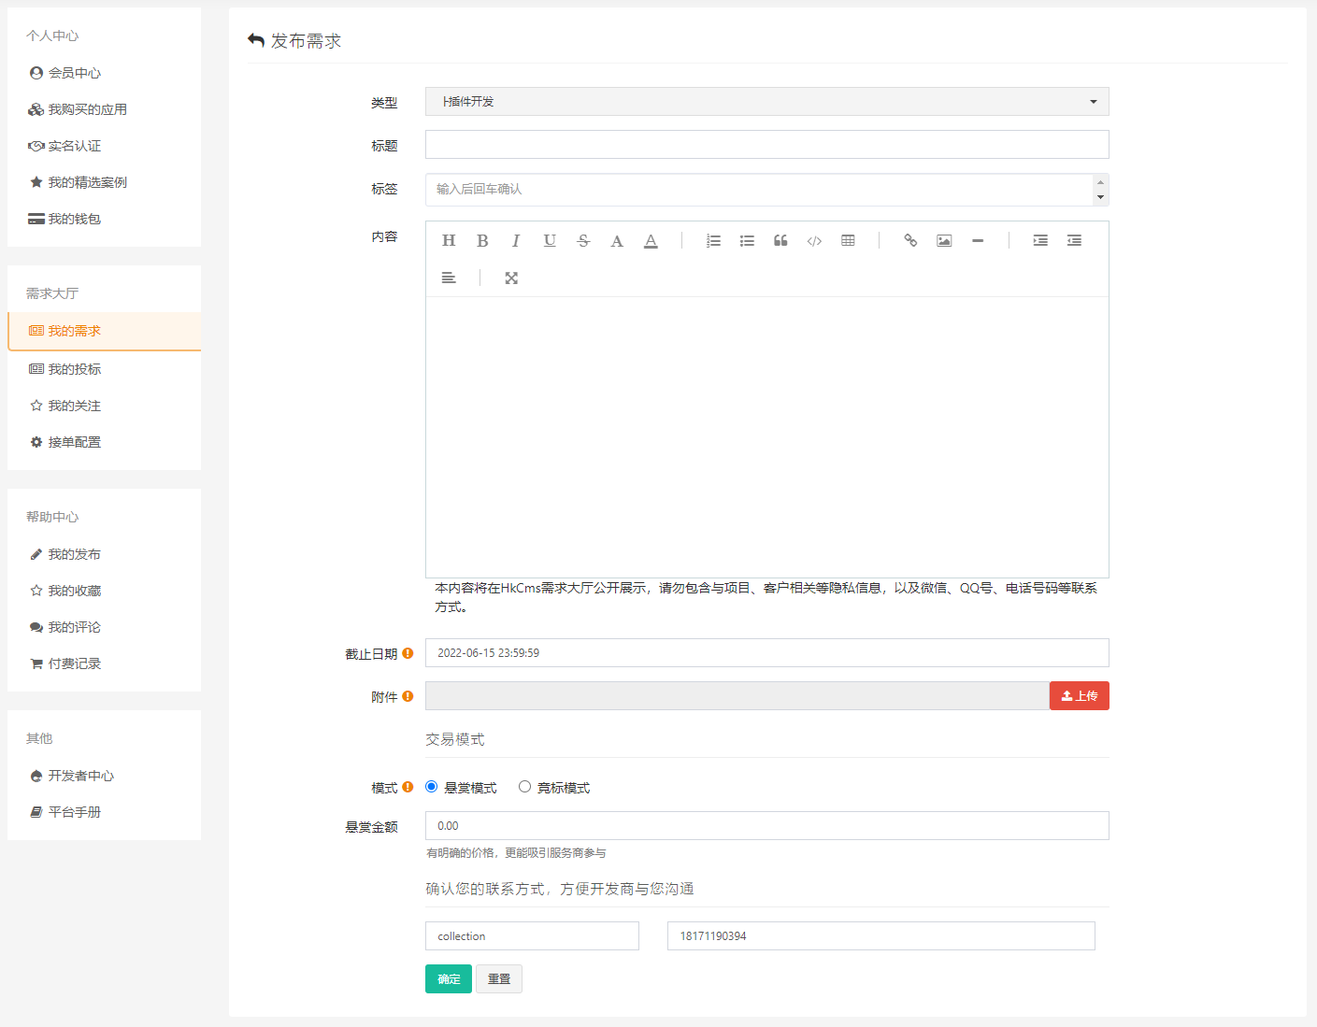
Task: Insert a table in the editor
Action: [x=848, y=241]
